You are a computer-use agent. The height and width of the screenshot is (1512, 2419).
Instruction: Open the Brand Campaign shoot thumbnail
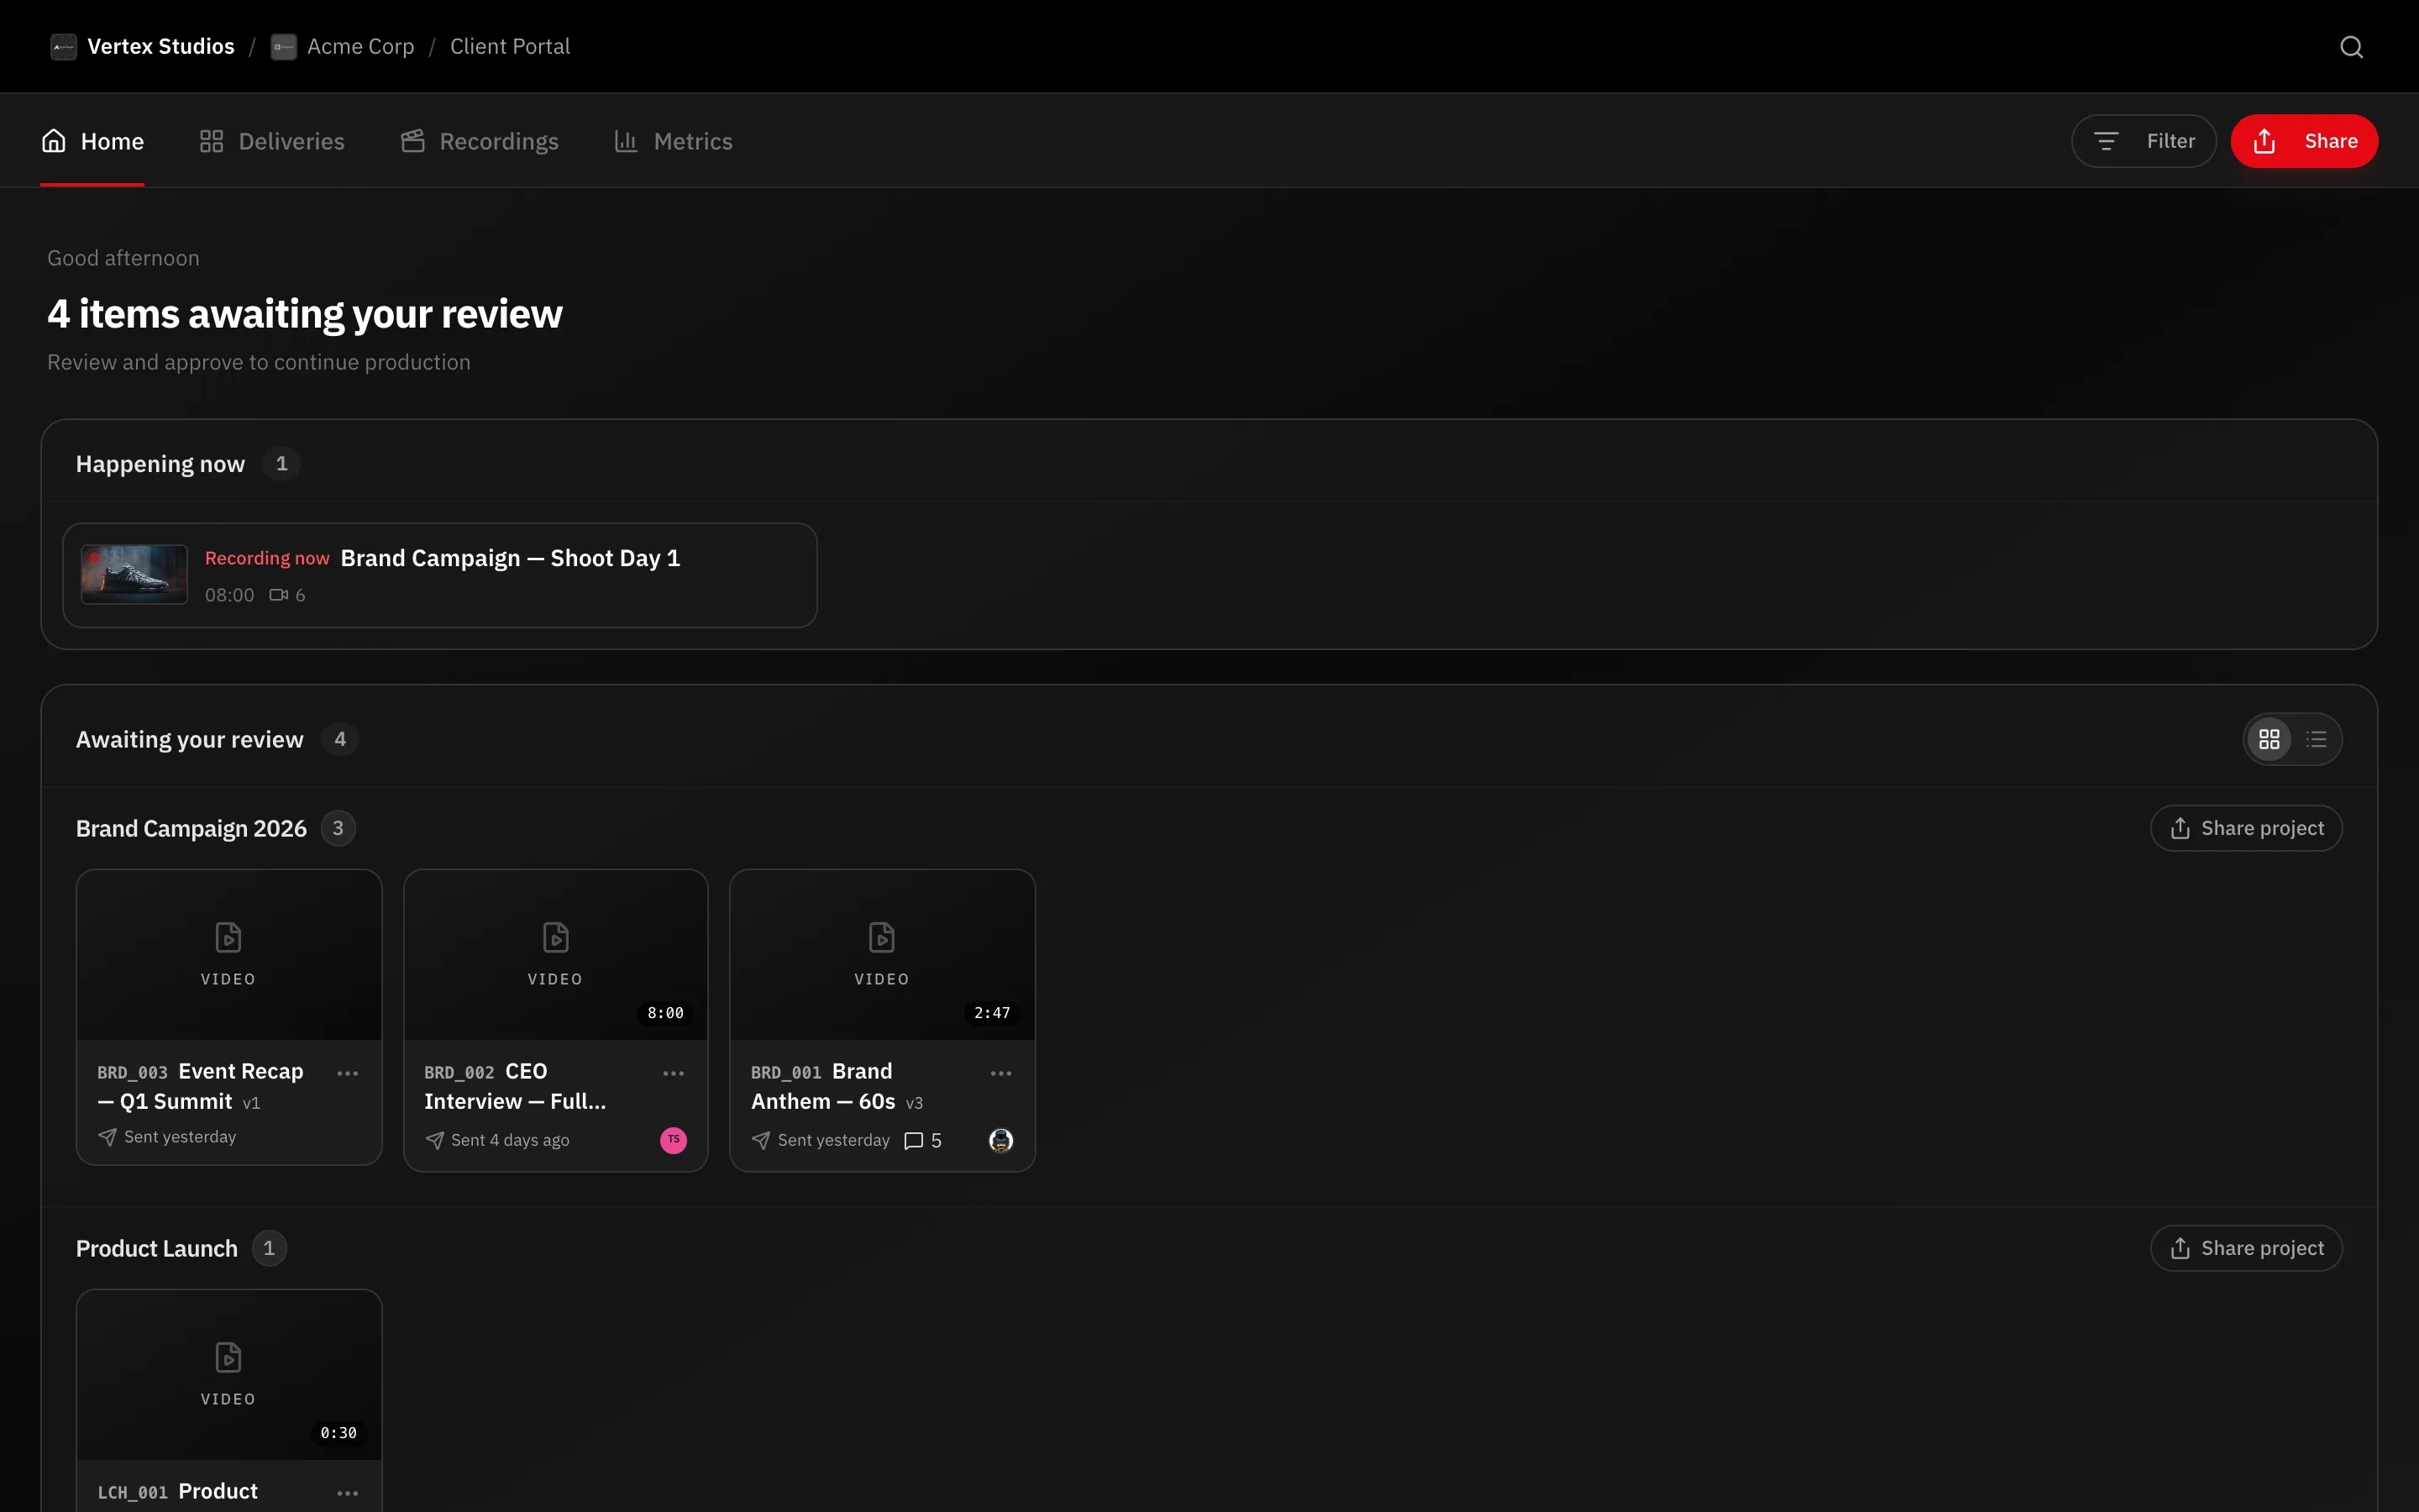click(134, 575)
